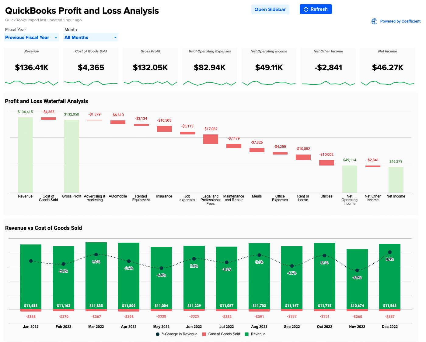Click the Net Operating Income bar $49,114

click(x=350, y=179)
